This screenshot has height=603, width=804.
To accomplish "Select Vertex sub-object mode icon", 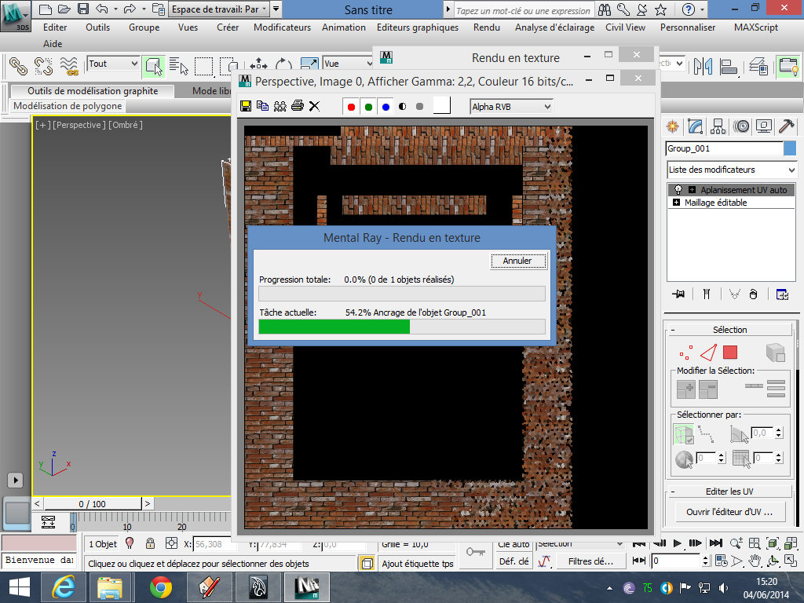I will point(685,353).
